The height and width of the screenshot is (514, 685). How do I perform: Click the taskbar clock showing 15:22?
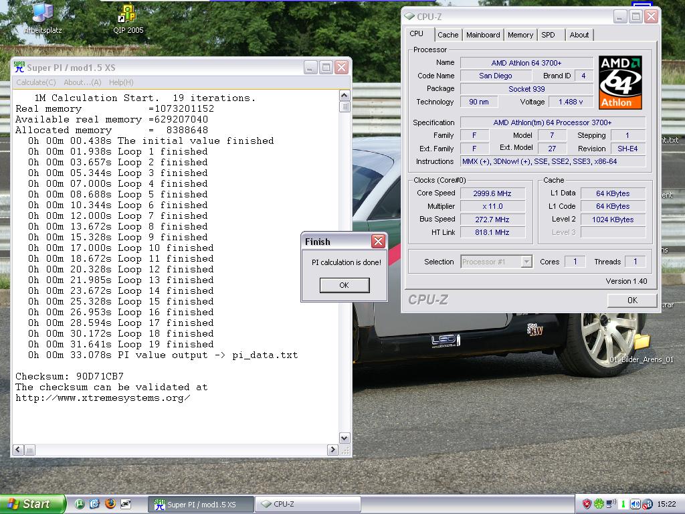coord(666,504)
